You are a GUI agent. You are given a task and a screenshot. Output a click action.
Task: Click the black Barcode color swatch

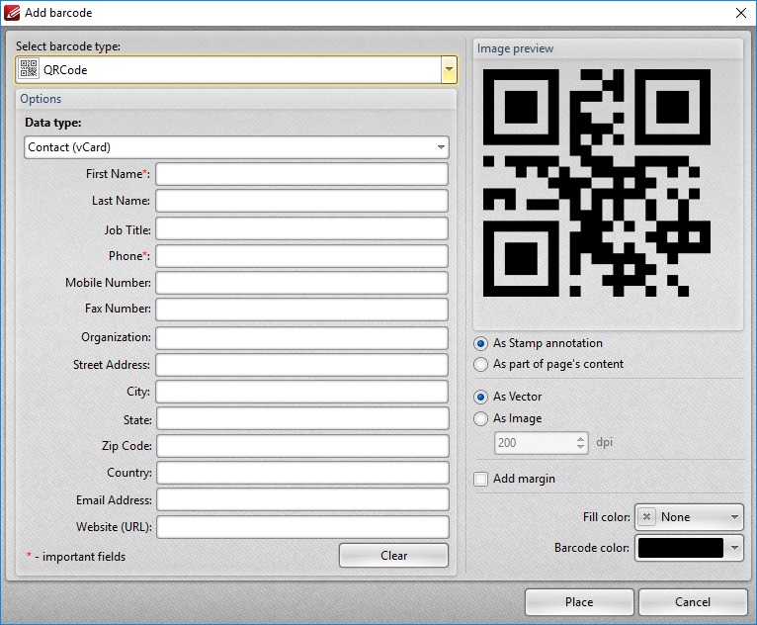[x=681, y=548]
